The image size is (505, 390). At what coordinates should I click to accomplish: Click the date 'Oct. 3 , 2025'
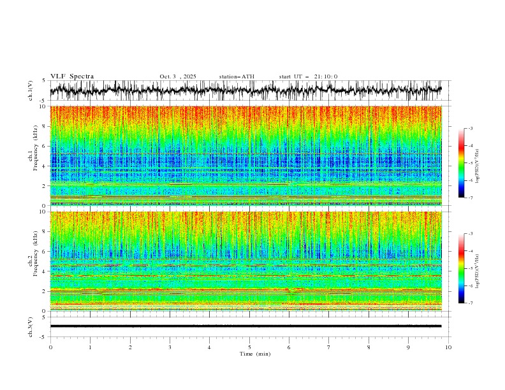pyautogui.click(x=178, y=76)
